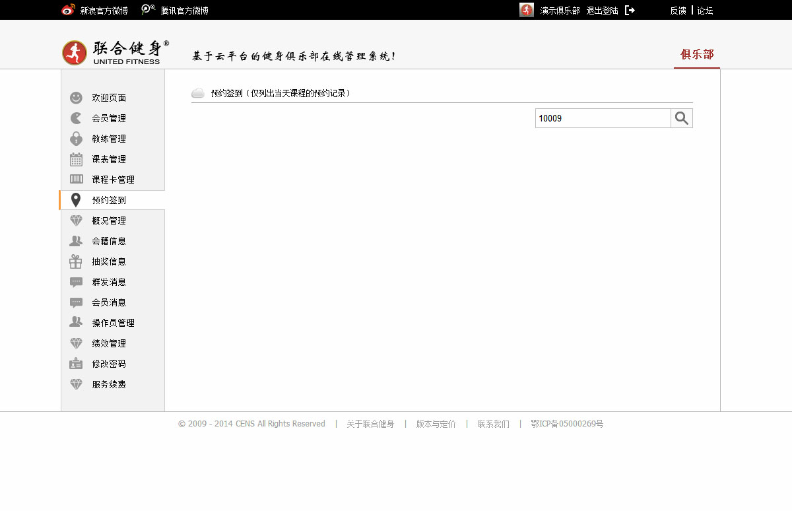The width and height of the screenshot is (792, 511).
Task: Click the Tencent Weibo logo icon
Action: pos(148,10)
